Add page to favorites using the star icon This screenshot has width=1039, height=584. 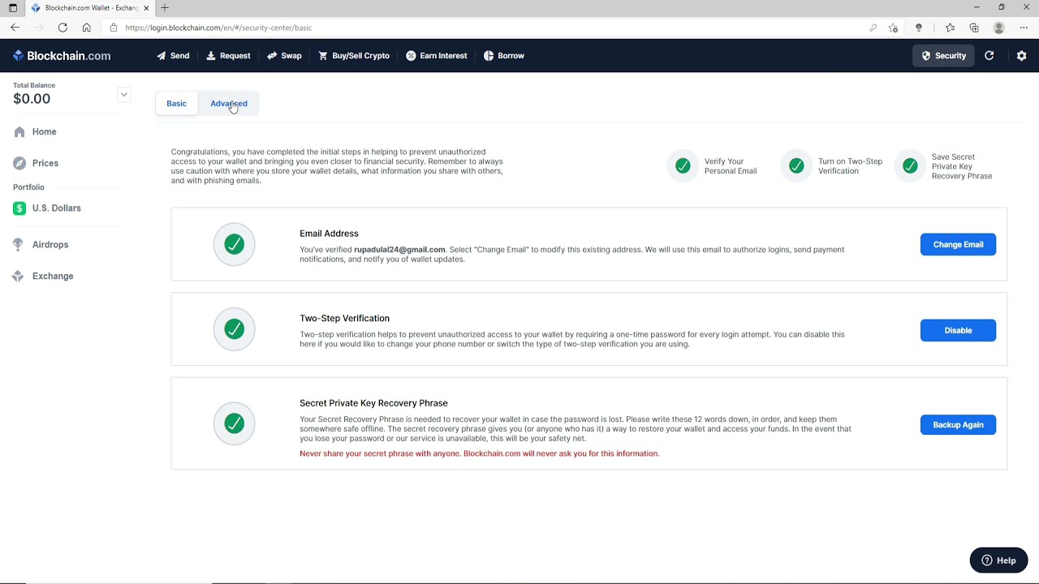(x=894, y=28)
